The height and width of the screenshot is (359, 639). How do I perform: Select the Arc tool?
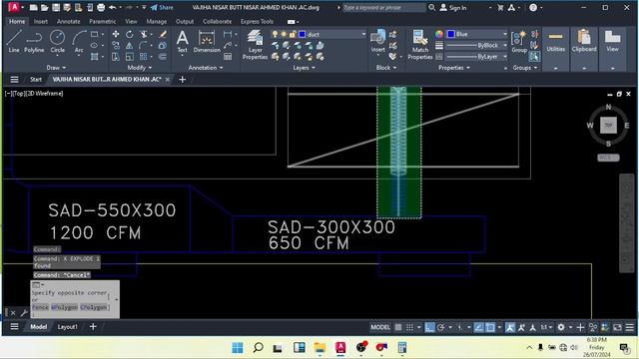[79, 41]
